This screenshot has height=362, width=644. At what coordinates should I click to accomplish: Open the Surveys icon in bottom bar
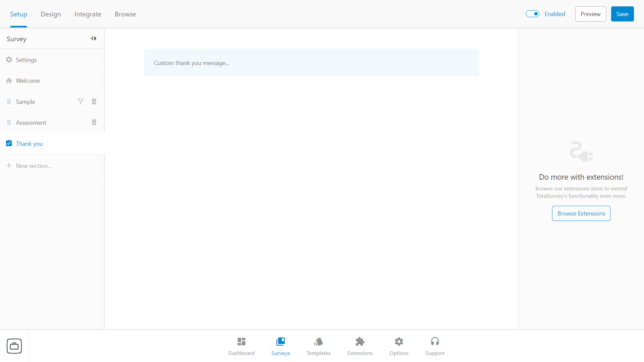point(280,342)
